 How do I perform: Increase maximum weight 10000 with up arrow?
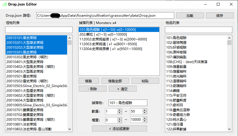[144, 118]
